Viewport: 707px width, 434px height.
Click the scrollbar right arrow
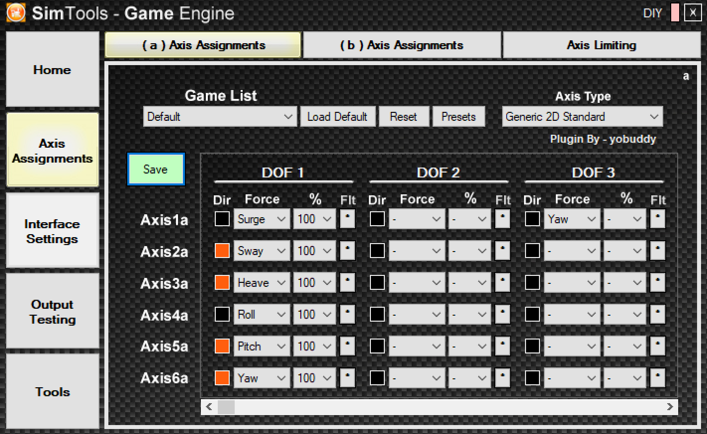670,407
